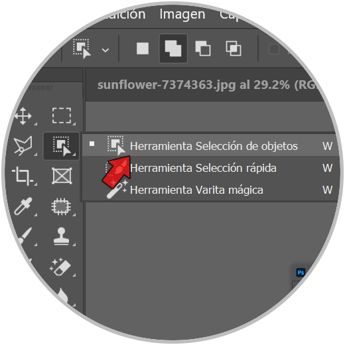The height and width of the screenshot is (345, 345).
Task: Click the Object Selection tool in toolbar
Action: click(x=61, y=146)
